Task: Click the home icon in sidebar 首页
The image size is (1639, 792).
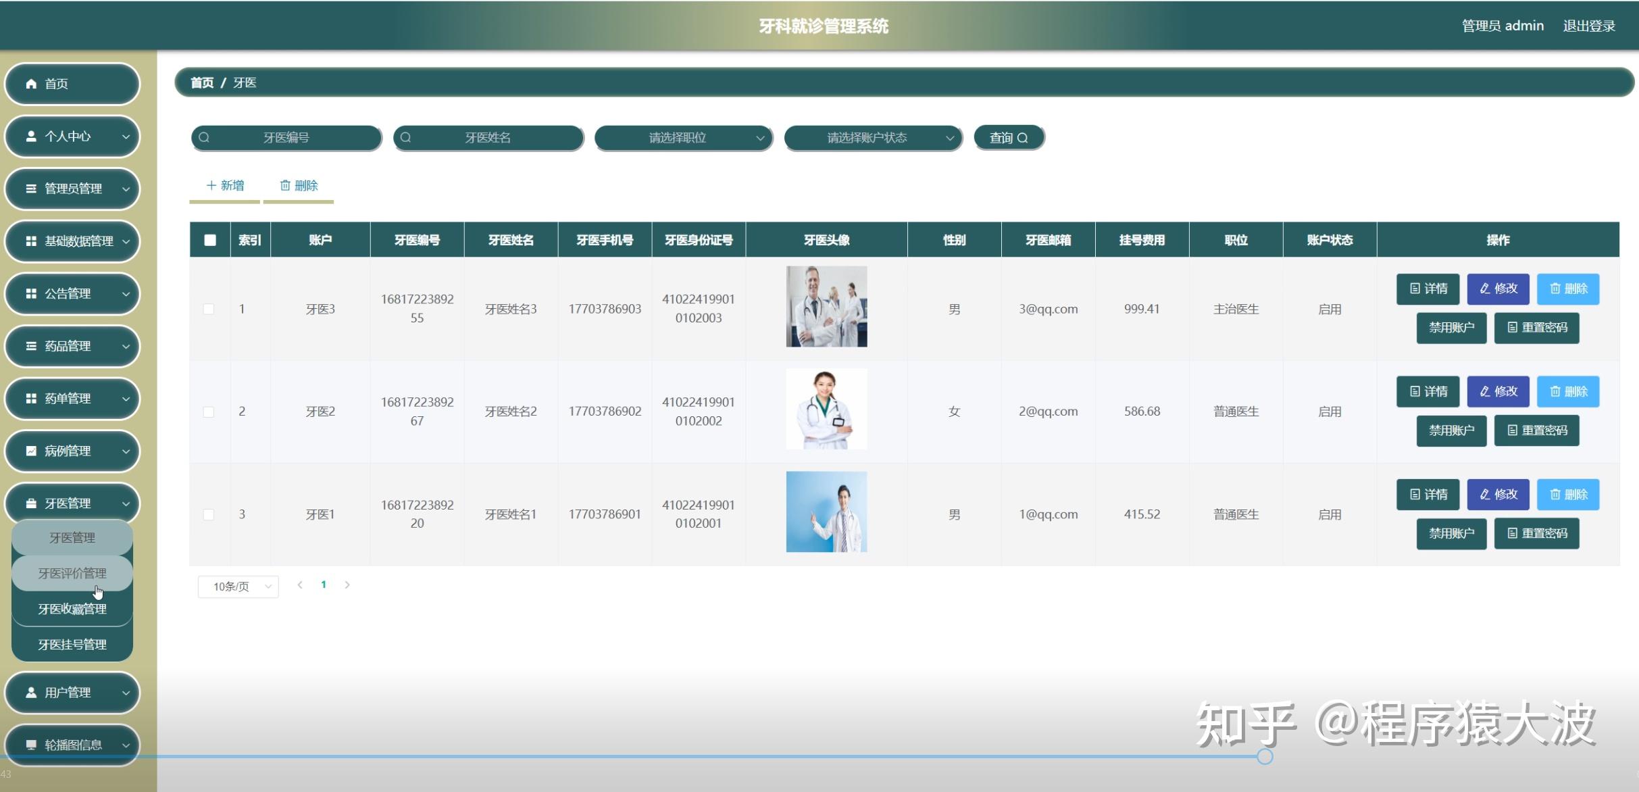Action: pos(31,84)
